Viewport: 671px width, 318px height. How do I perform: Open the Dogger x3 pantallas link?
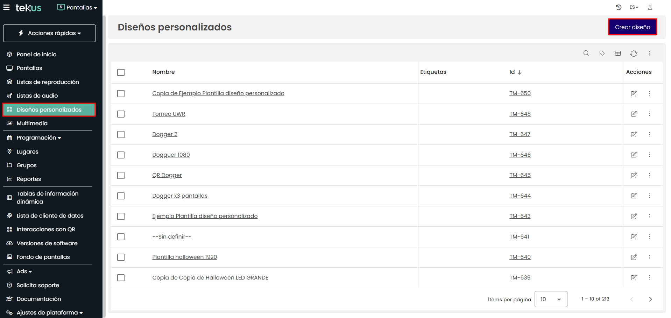180,196
